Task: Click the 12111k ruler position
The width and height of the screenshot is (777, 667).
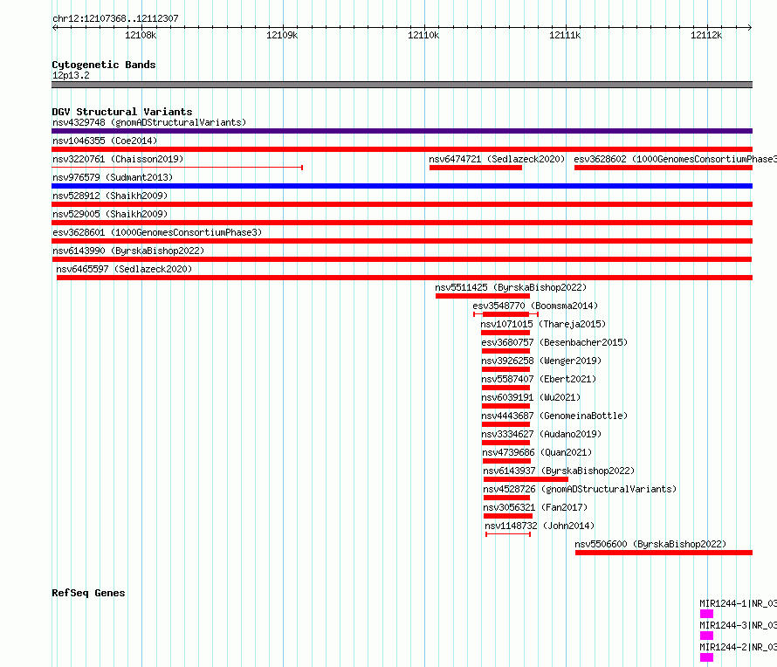Action: (x=565, y=35)
